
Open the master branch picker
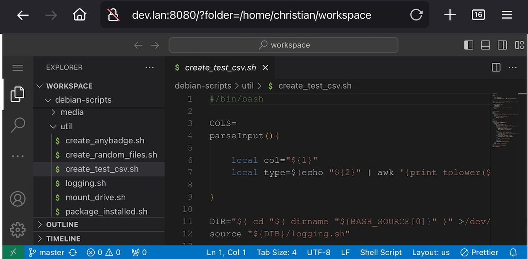point(46,252)
